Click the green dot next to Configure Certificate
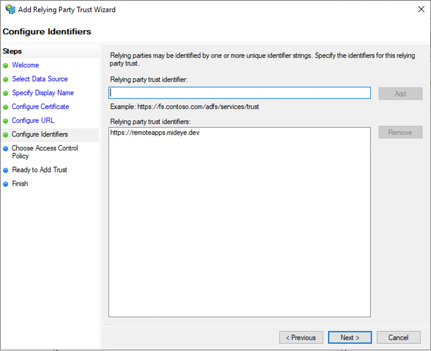 point(6,107)
